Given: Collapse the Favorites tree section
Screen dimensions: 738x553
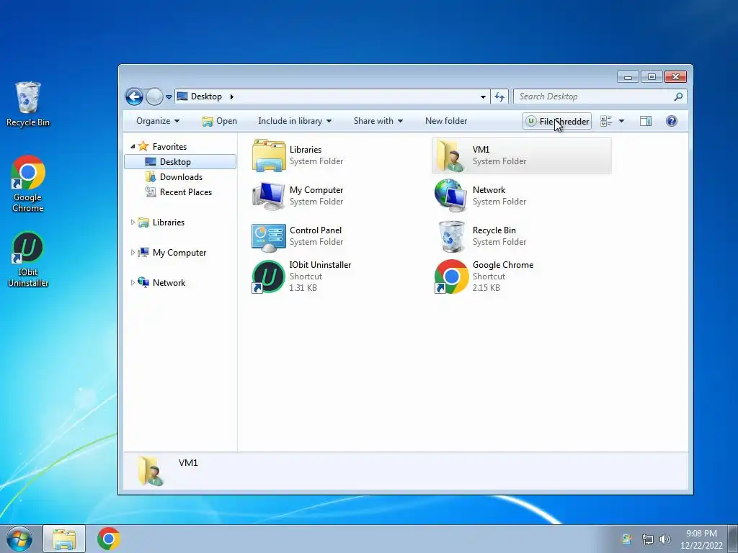Looking at the screenshot, I should coord(133,147).
